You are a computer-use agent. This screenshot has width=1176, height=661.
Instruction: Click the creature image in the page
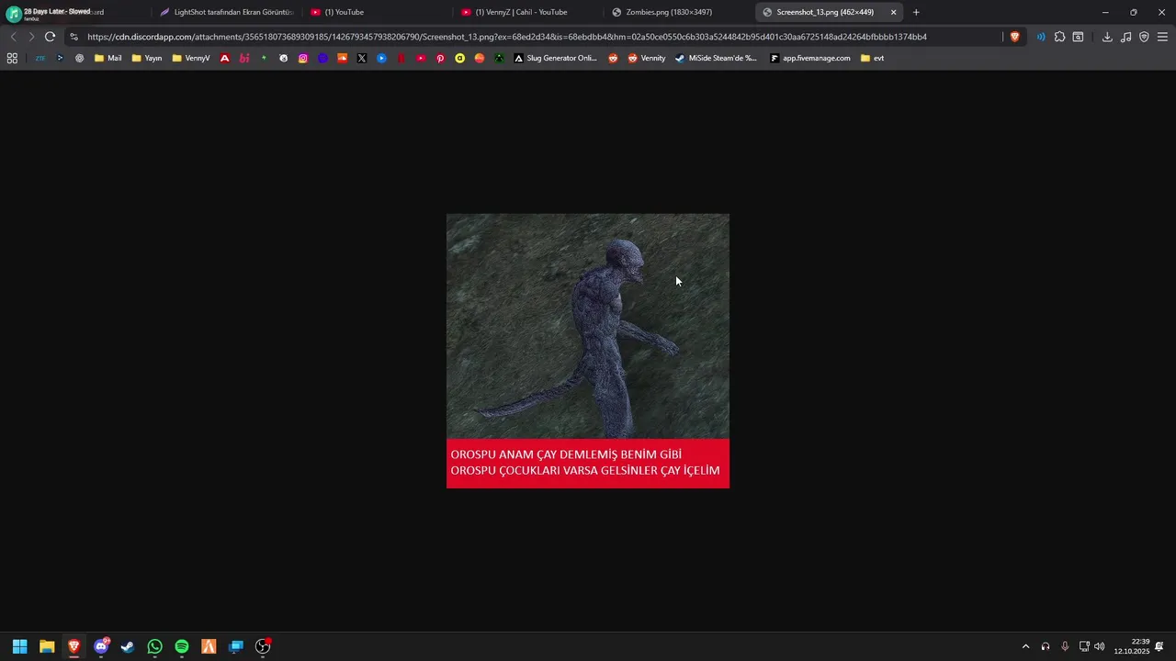588,351
